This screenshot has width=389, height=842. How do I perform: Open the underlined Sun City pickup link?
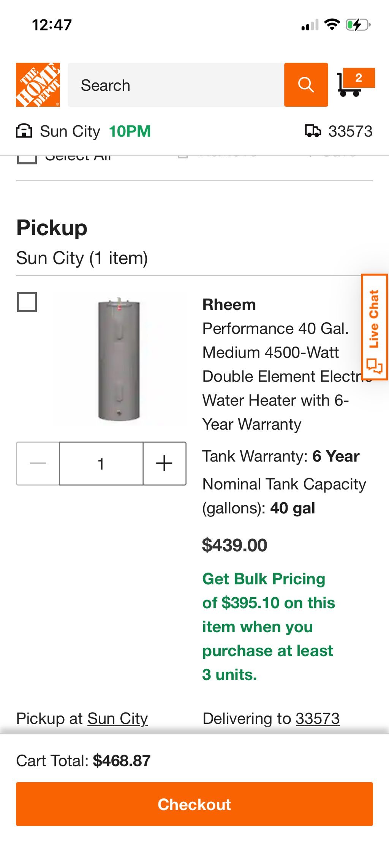click(117, 719)
